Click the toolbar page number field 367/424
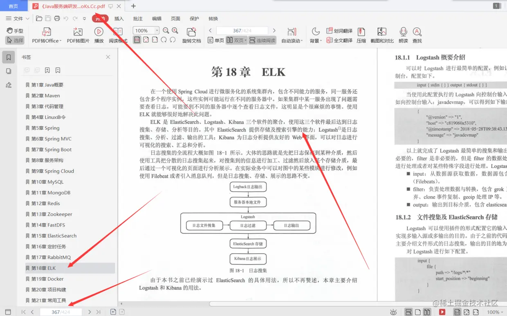 242,31
